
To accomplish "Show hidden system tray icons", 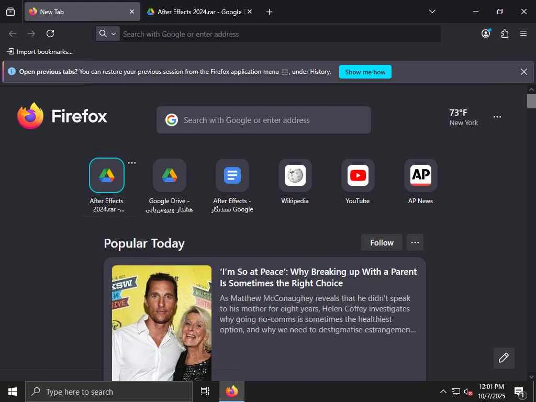I will pos(443,392).
